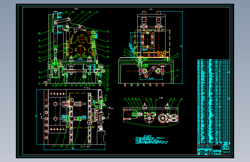
Task: Select balloon number 19 in B-B view
Action: coord(108,51)
